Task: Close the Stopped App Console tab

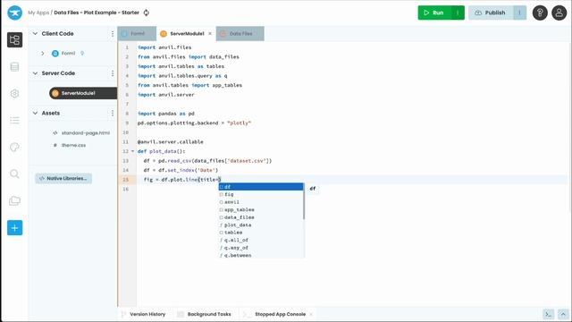Action: point(311,314)
